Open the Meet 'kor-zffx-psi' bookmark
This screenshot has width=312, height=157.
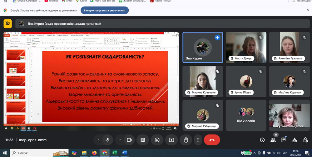tap(103, 1)
